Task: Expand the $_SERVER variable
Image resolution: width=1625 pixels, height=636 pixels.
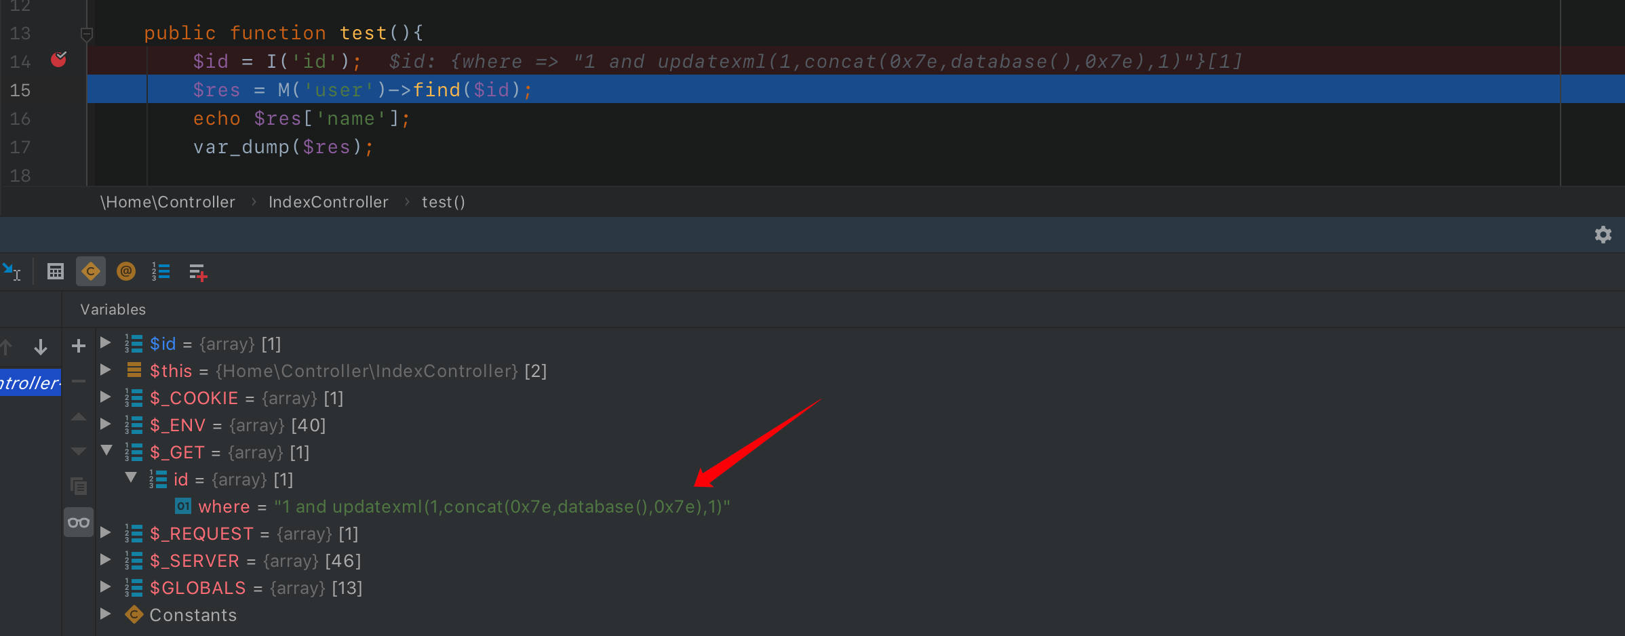Action: coord(106,560)
